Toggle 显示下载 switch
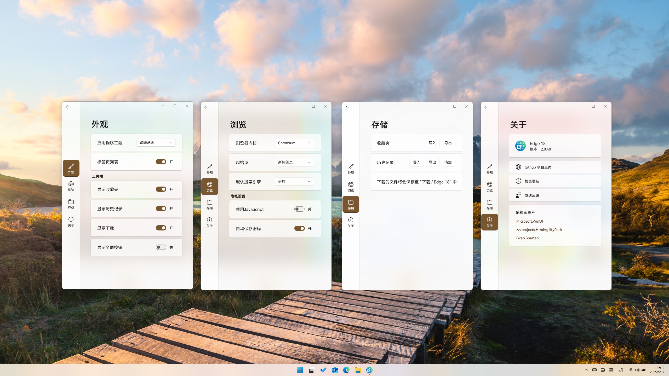Viewport: 669px width, 376px height. pos(161,228)
